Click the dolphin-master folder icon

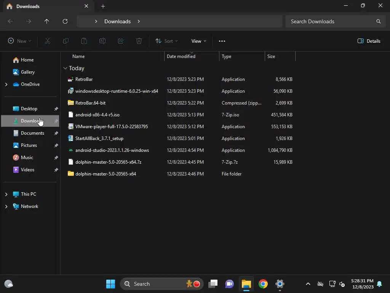[x=70, y=174]
